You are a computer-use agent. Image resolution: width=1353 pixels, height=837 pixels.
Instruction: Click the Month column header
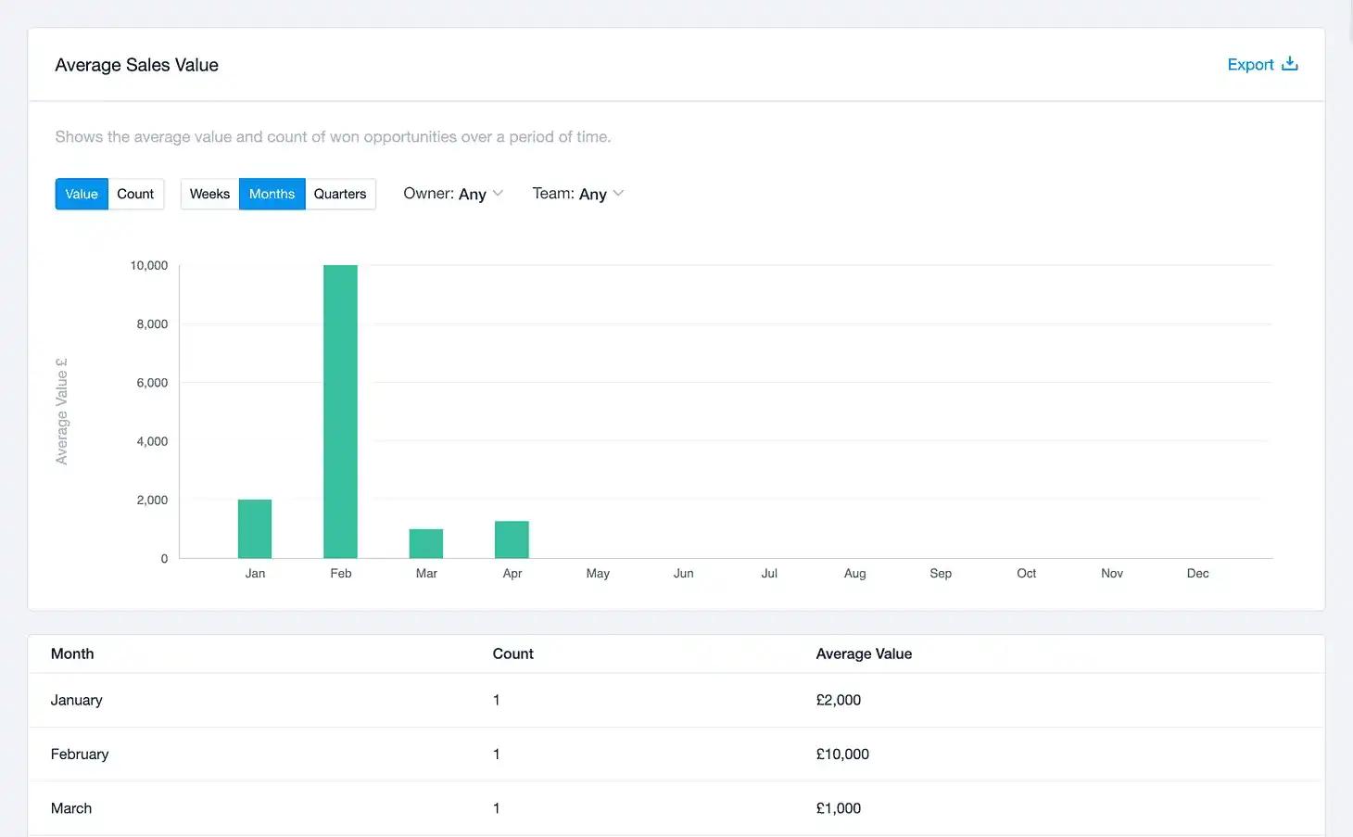click(72, 653)
